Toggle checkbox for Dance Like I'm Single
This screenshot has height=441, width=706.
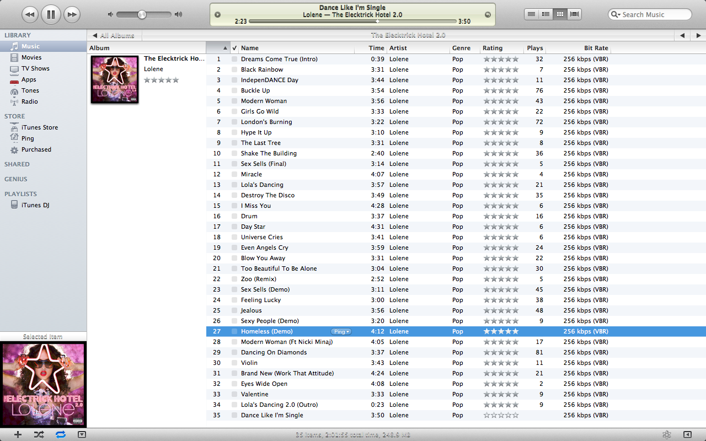point(234,415)
